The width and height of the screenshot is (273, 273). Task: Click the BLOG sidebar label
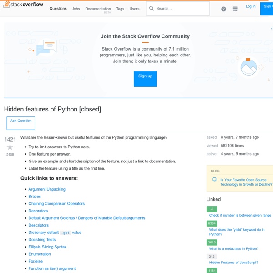click(x=215, y=171)
